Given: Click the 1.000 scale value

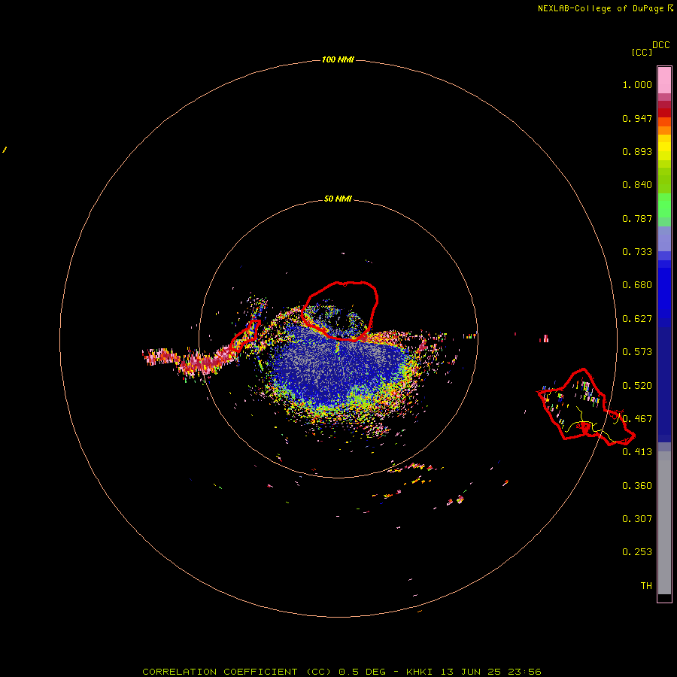Looking at the screenshot, I should click(637, 84).
